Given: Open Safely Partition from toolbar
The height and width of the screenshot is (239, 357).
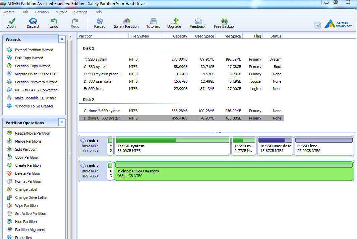Looking at the screenshot, I should (x=126, y=23).
